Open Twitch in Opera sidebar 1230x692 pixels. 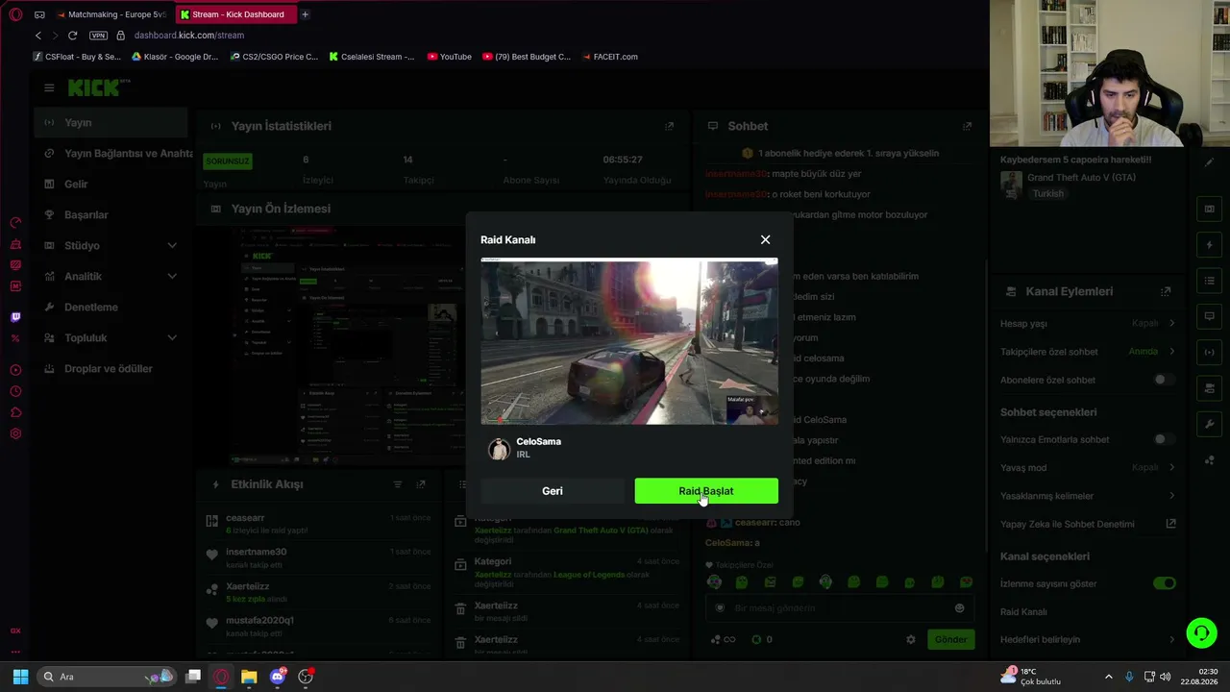click(x=15, y=317)
